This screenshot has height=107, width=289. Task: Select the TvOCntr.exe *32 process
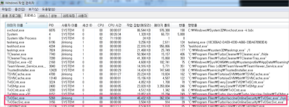[147, 90]
